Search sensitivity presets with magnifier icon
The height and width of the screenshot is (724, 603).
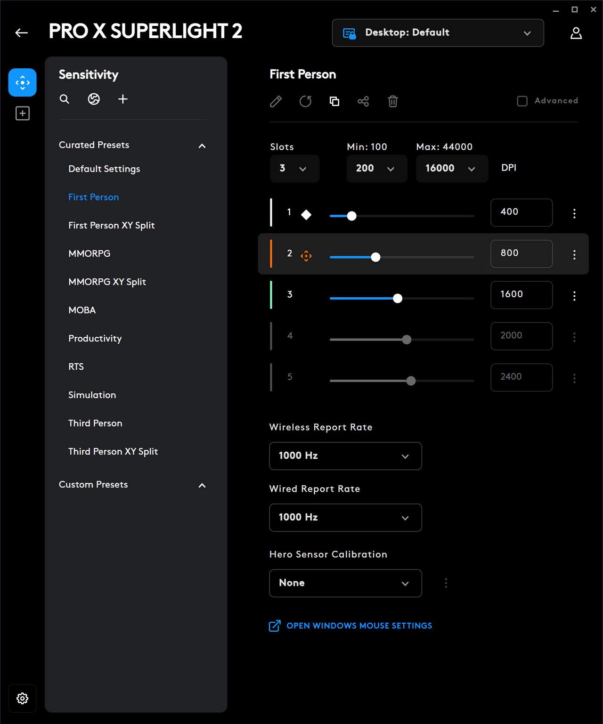tap(65, 99)
